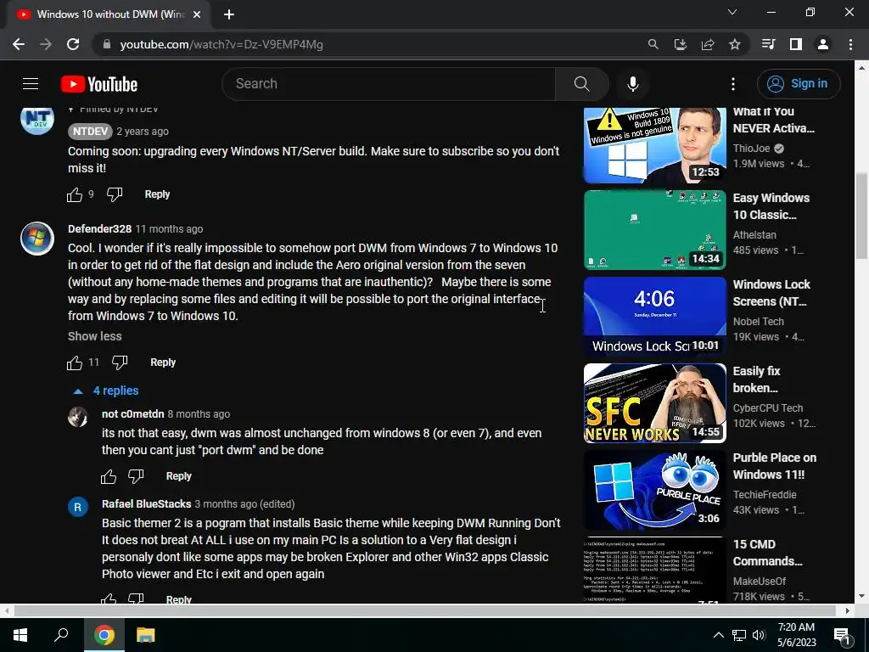
Task: Open Rafael BlueStacks channel name
Action: point(146,504)
